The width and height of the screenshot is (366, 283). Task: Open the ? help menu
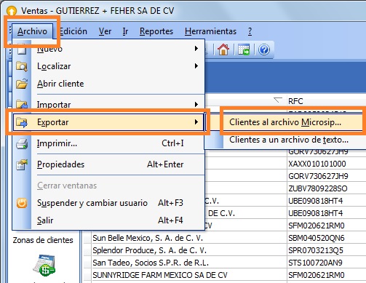tap(250, 31)
